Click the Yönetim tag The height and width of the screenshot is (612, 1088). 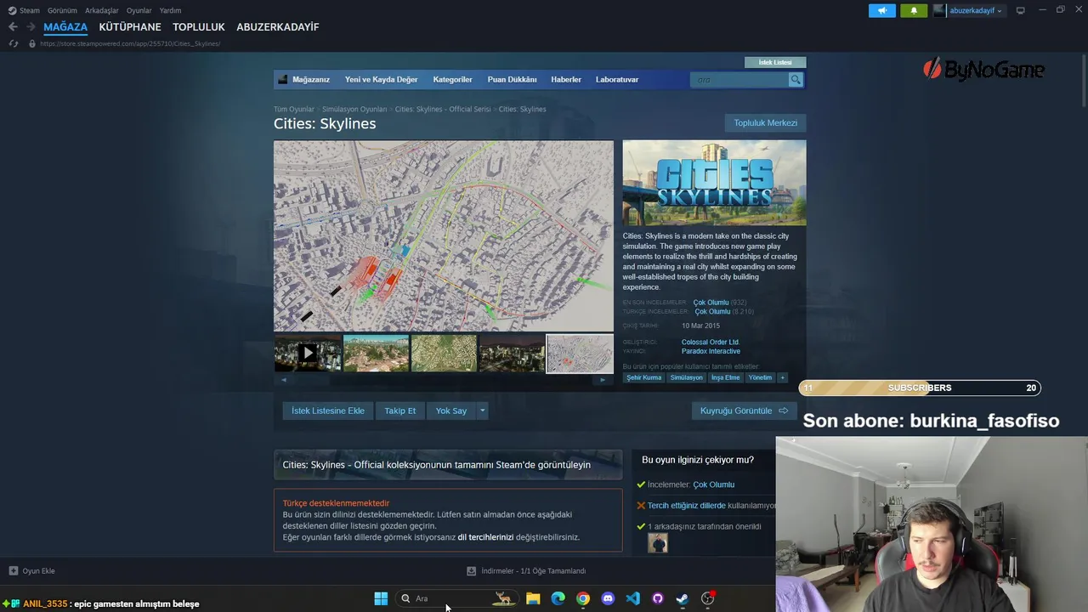pos(760,377)
